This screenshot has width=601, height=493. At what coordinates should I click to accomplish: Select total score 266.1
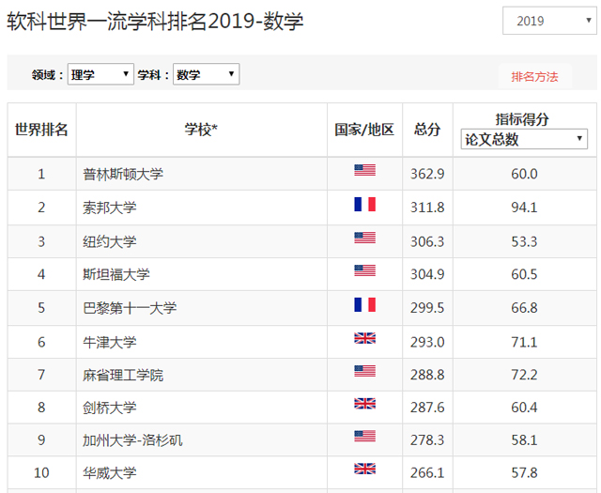pyautogui.click(x=427, y=472)
